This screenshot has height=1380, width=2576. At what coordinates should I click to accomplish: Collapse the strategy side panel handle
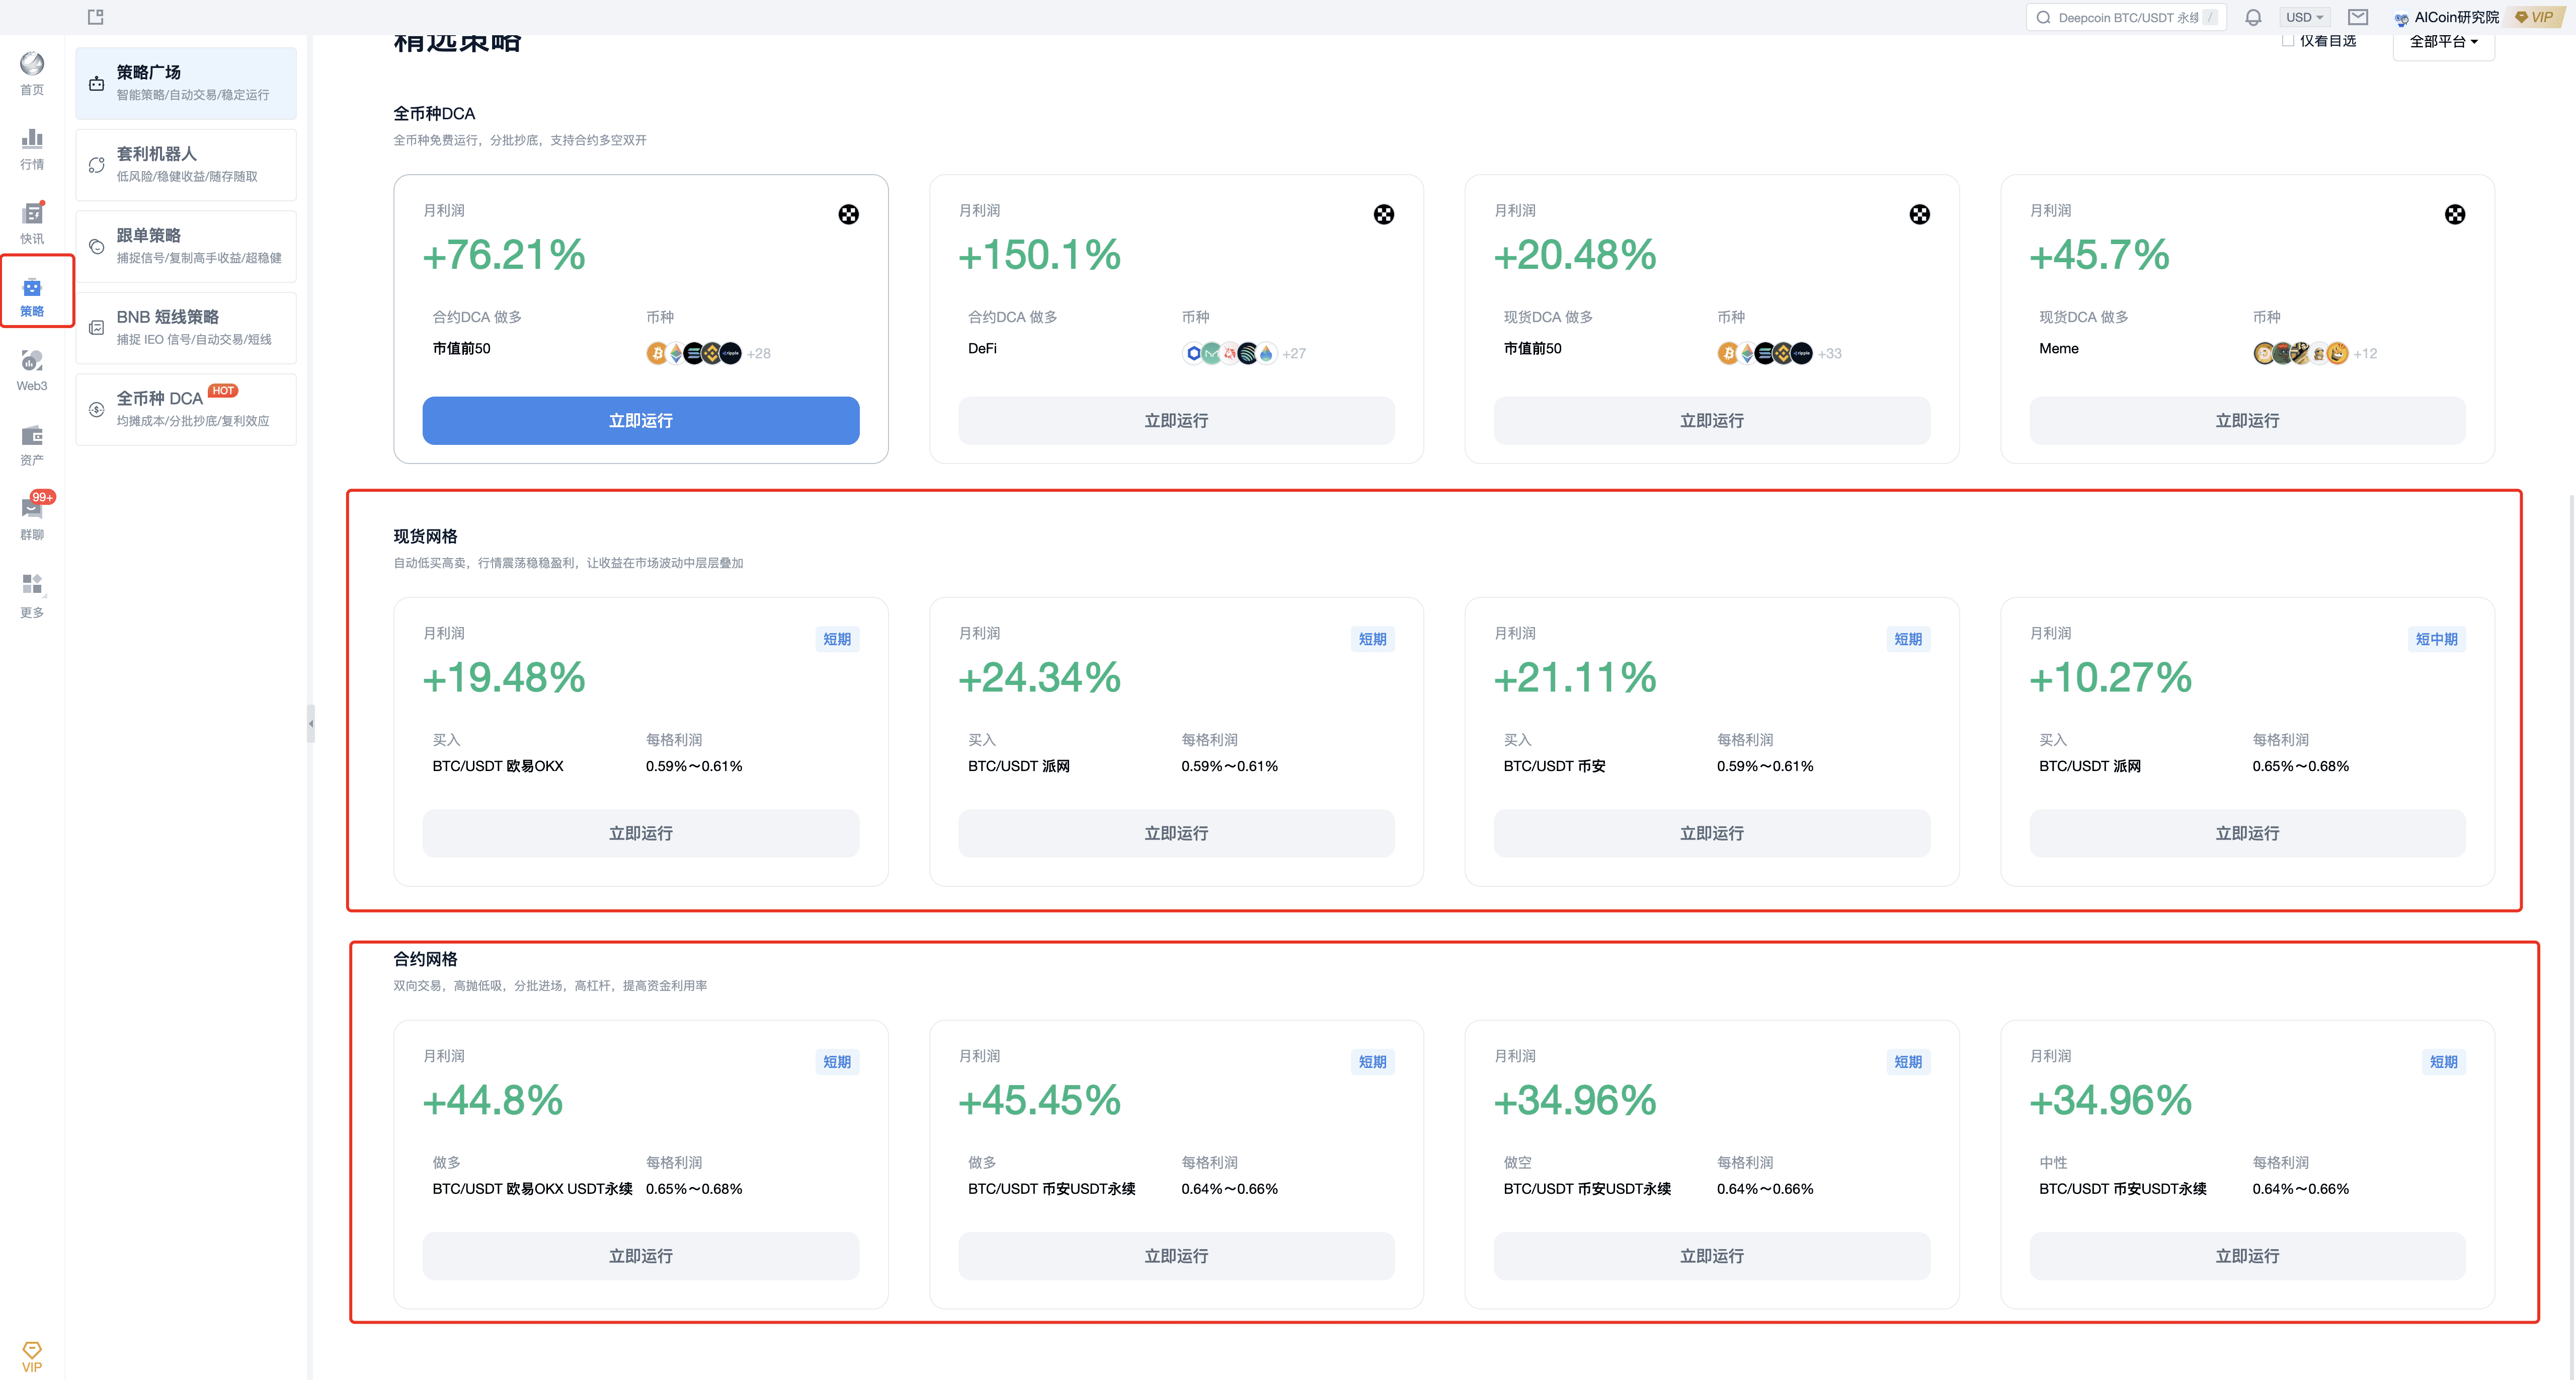pyautogui.click(x=311, y=723)
